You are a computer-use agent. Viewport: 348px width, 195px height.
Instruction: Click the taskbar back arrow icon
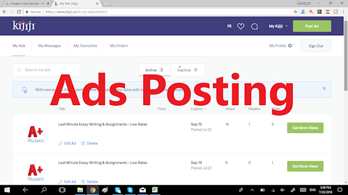(25, 190)
